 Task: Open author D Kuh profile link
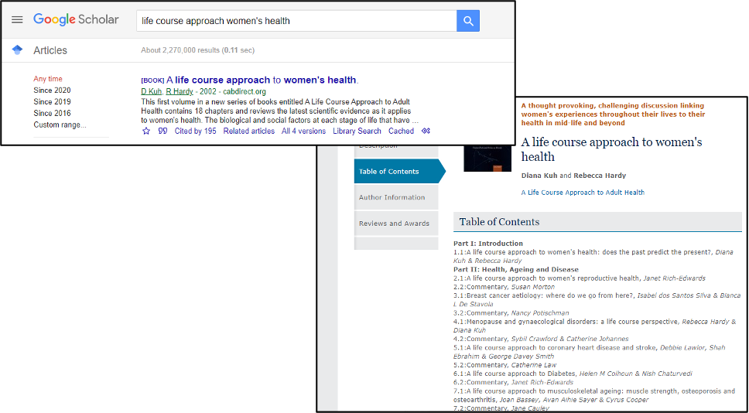152,91
